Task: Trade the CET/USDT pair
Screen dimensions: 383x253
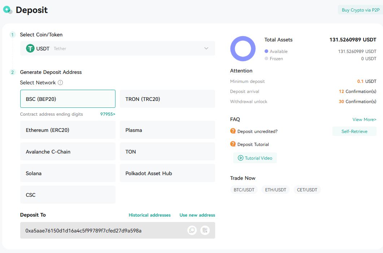Action: pyautogui.click(x=307, y=190)
